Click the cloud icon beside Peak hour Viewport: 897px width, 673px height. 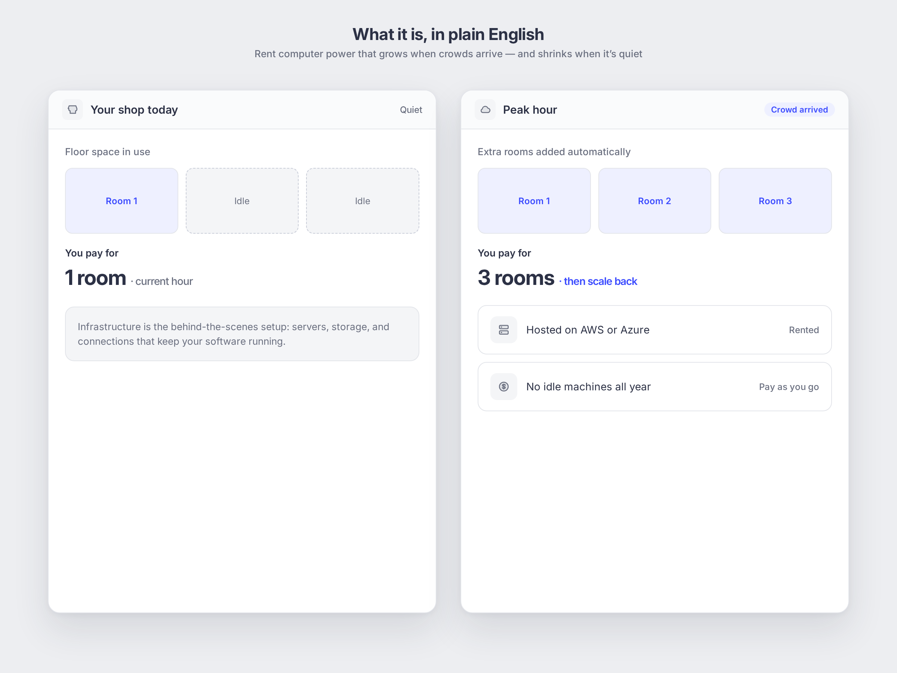(485, 110)
